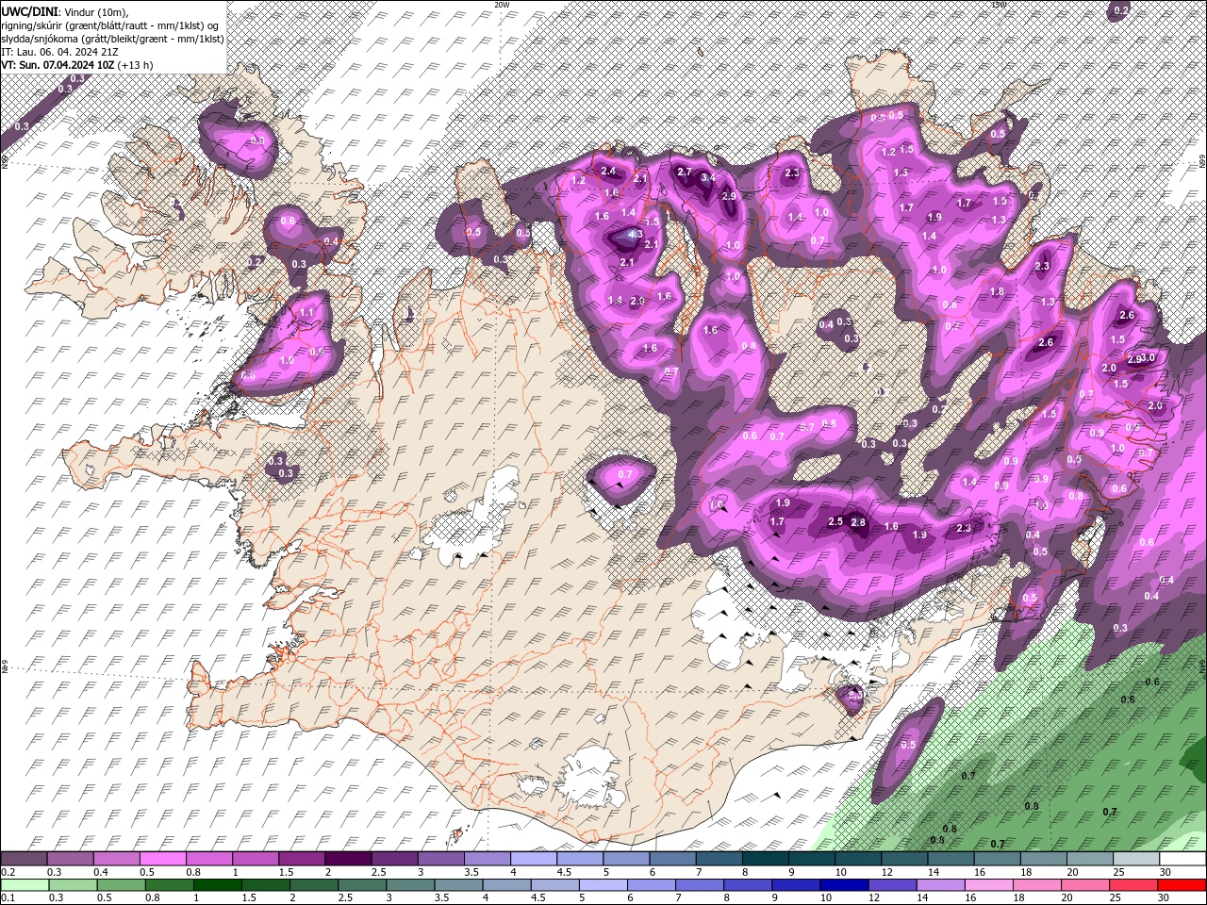Pick the bright pink 0.5 snow legend swatch

162,859
